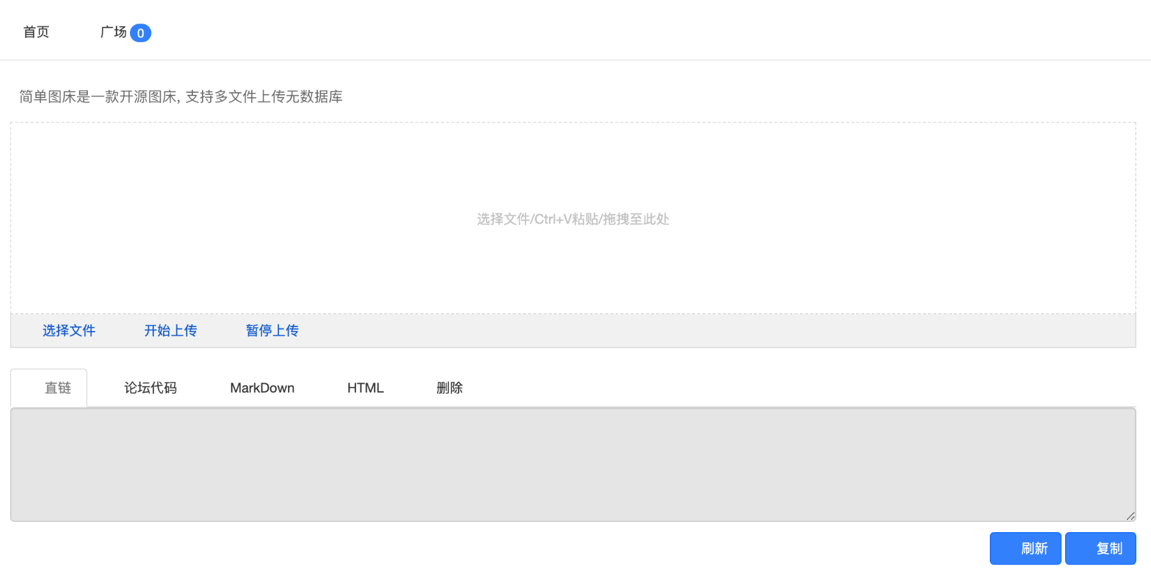Screen dimensions: 1151x583
Task: Switch to the 直链 tab
Action: [57, 388]
